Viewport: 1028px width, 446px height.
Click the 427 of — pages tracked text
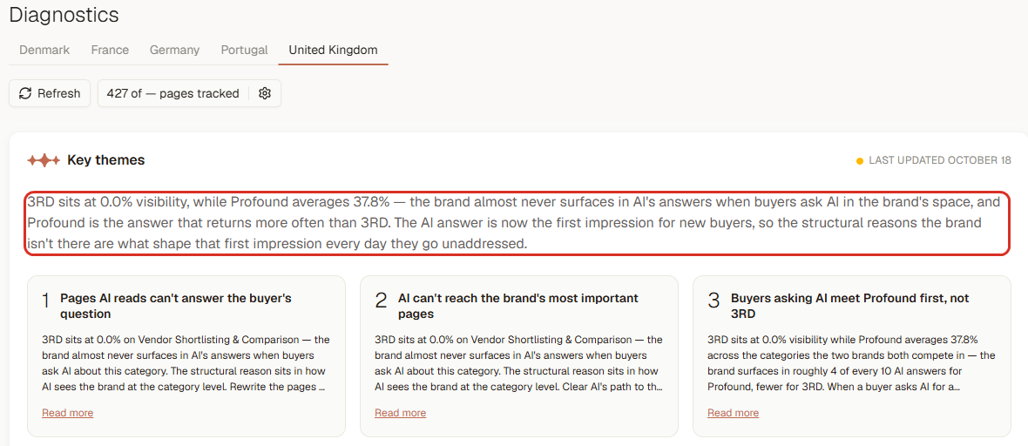tap(173, 94)
